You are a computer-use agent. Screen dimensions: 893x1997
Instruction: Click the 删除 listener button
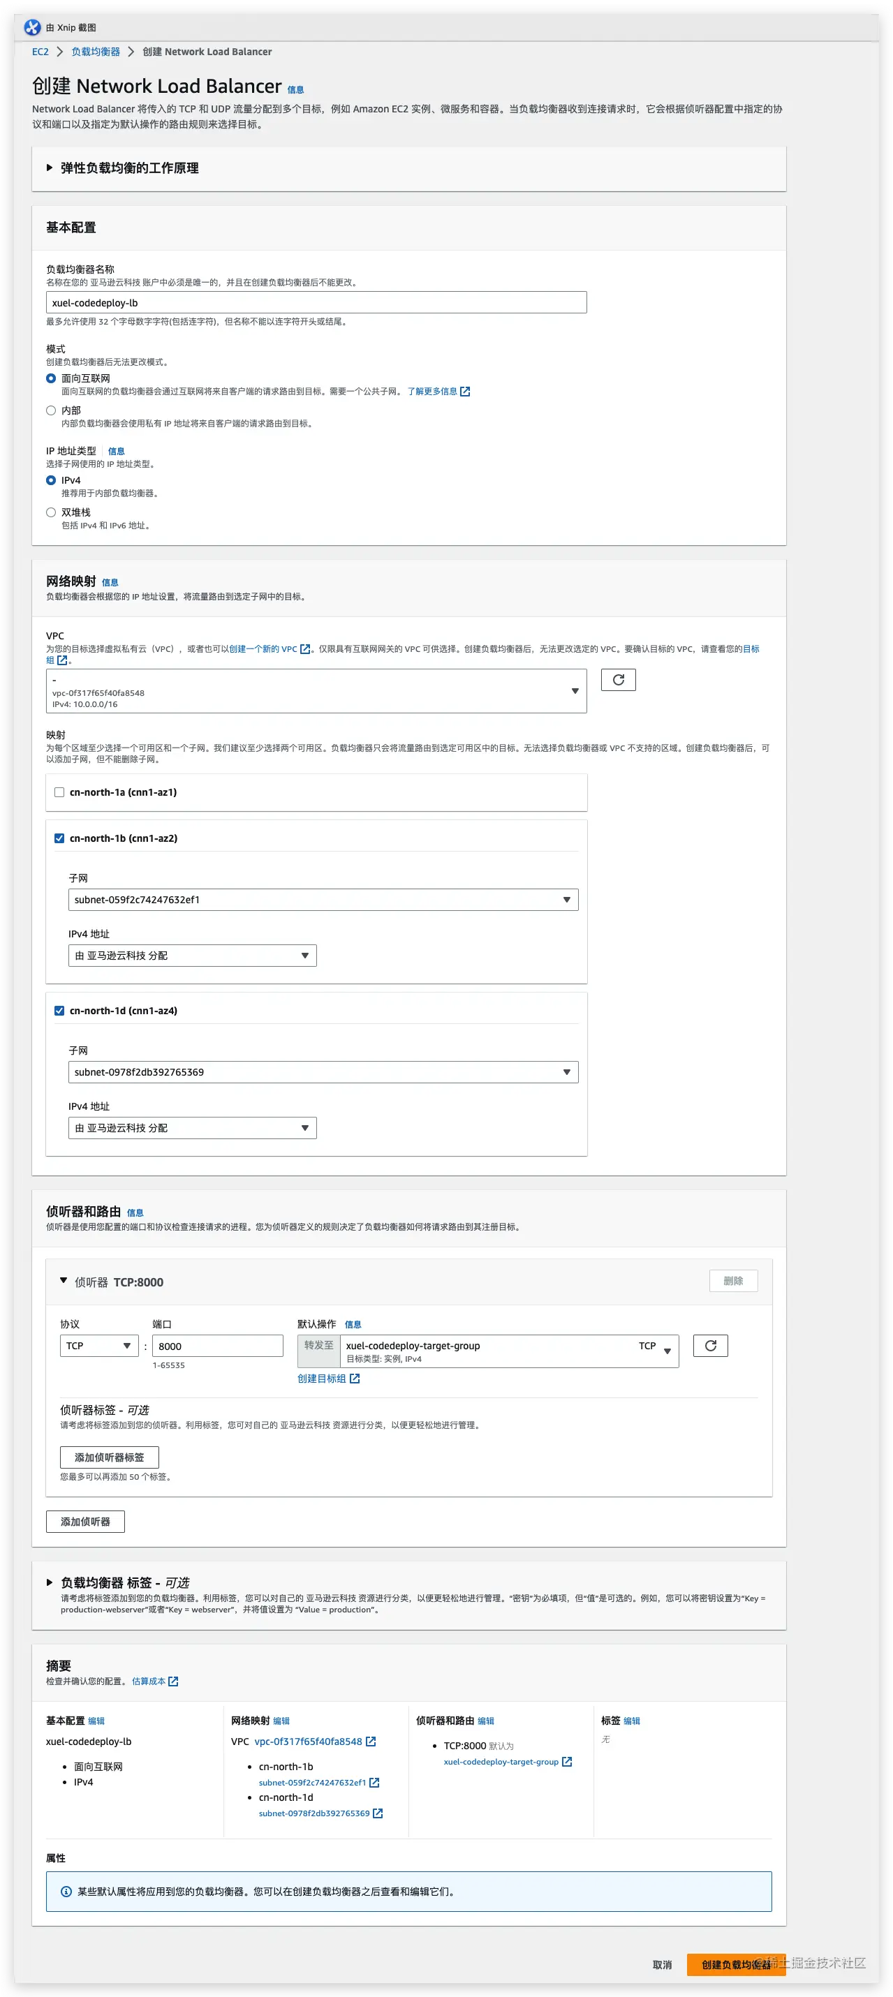pos(733,1281)
